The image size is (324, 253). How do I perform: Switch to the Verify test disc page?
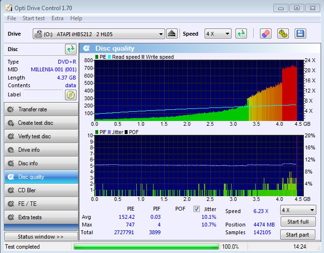(x=41, y=136)
